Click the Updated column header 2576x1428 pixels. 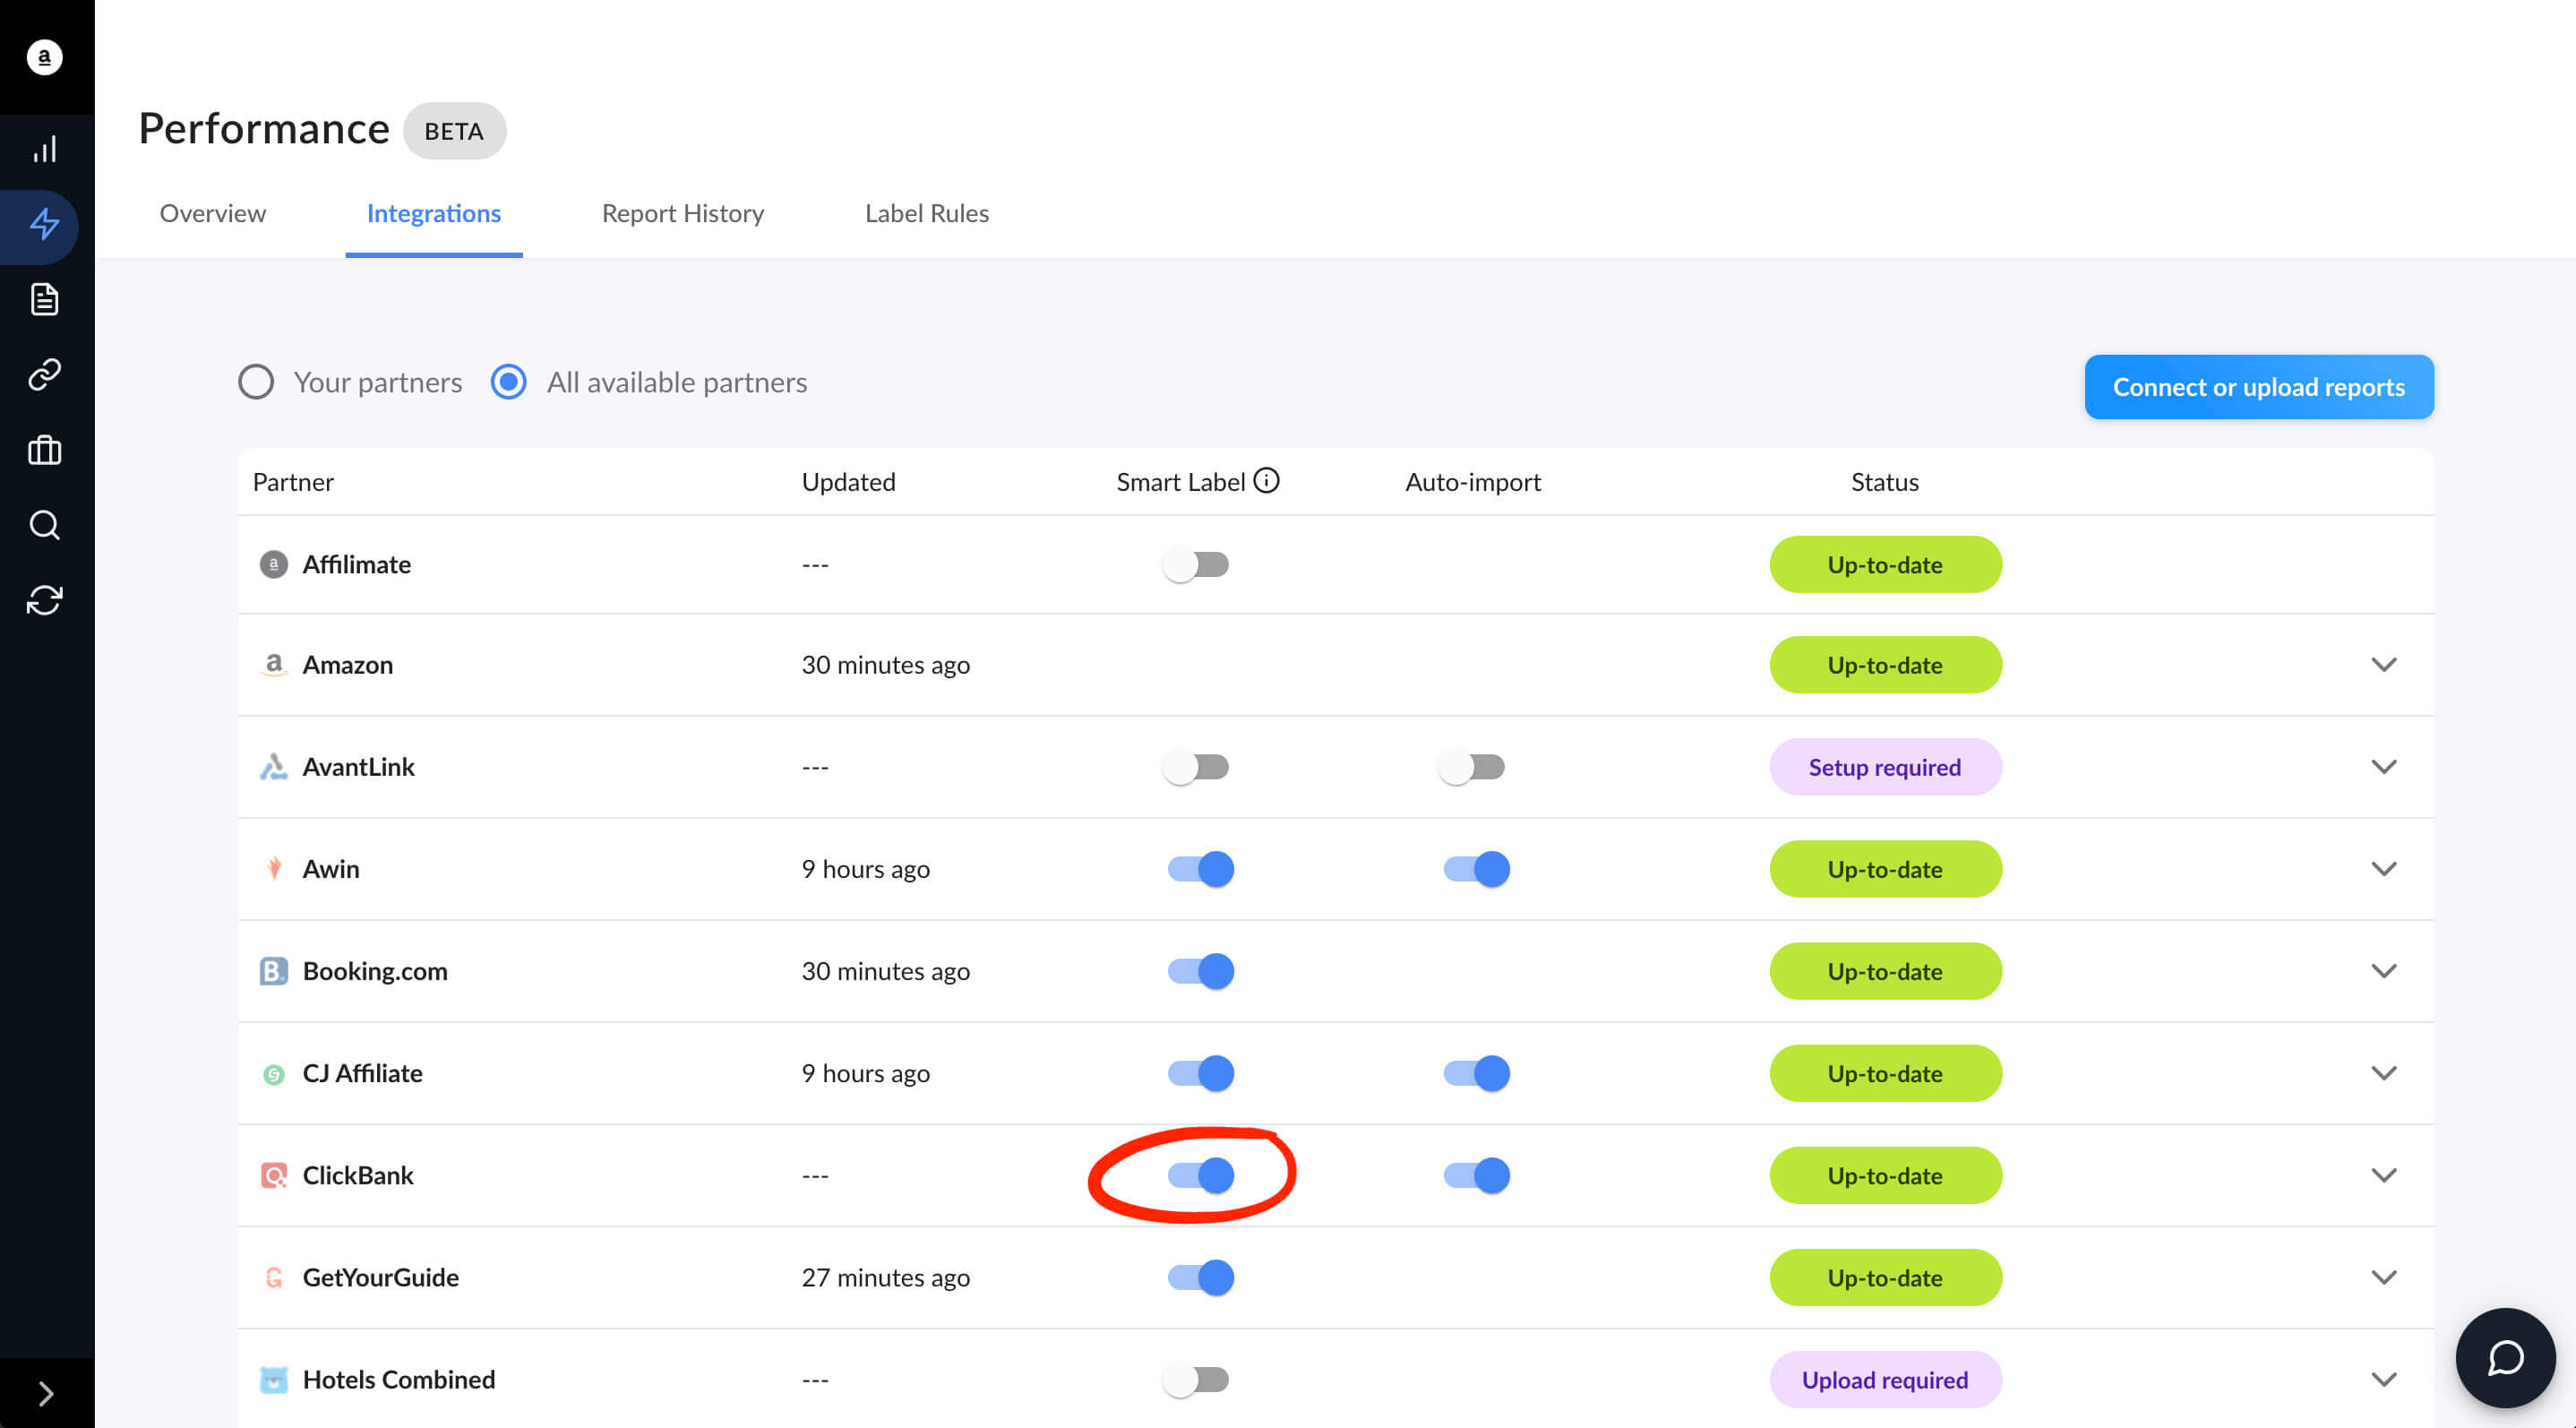click(848, 482)
